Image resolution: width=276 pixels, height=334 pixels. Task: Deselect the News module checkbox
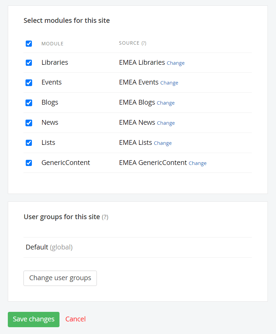pyautogui.click(x=29, y=123)
